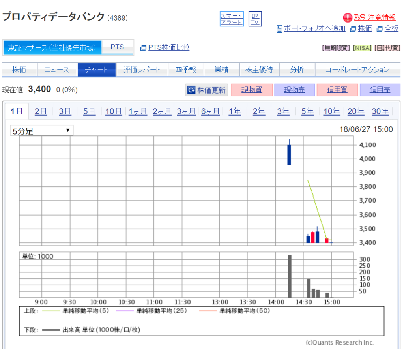Switch chart to 1ヶ月 period
Image resolution: width=404 pixels, height=349 pixels.
pyautogui.click(x=138, y=111)
